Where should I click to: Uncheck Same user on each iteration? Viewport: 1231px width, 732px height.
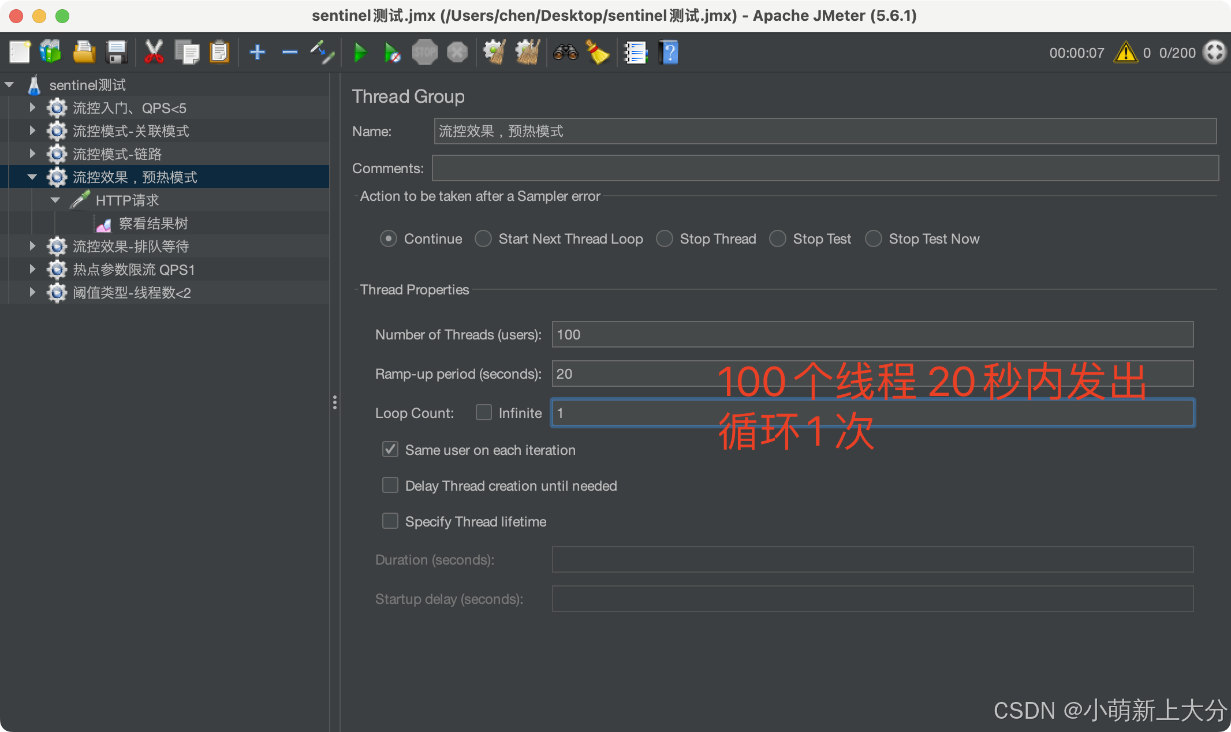[x=390, y=450]
